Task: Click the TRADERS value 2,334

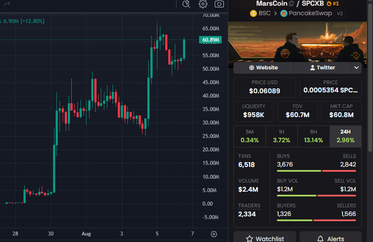Action: (247, 214)
